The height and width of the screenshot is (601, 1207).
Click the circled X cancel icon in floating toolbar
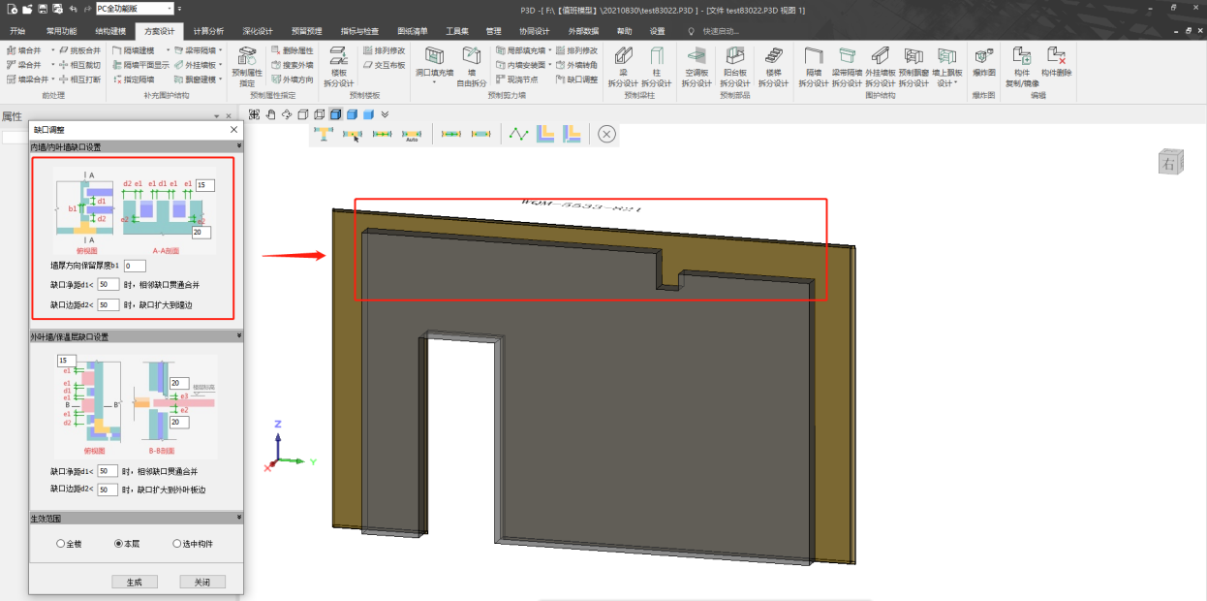click(x=606, y=134)
